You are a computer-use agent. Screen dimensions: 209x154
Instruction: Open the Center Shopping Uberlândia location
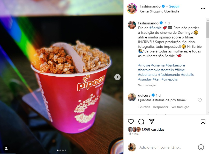point(160,11)
